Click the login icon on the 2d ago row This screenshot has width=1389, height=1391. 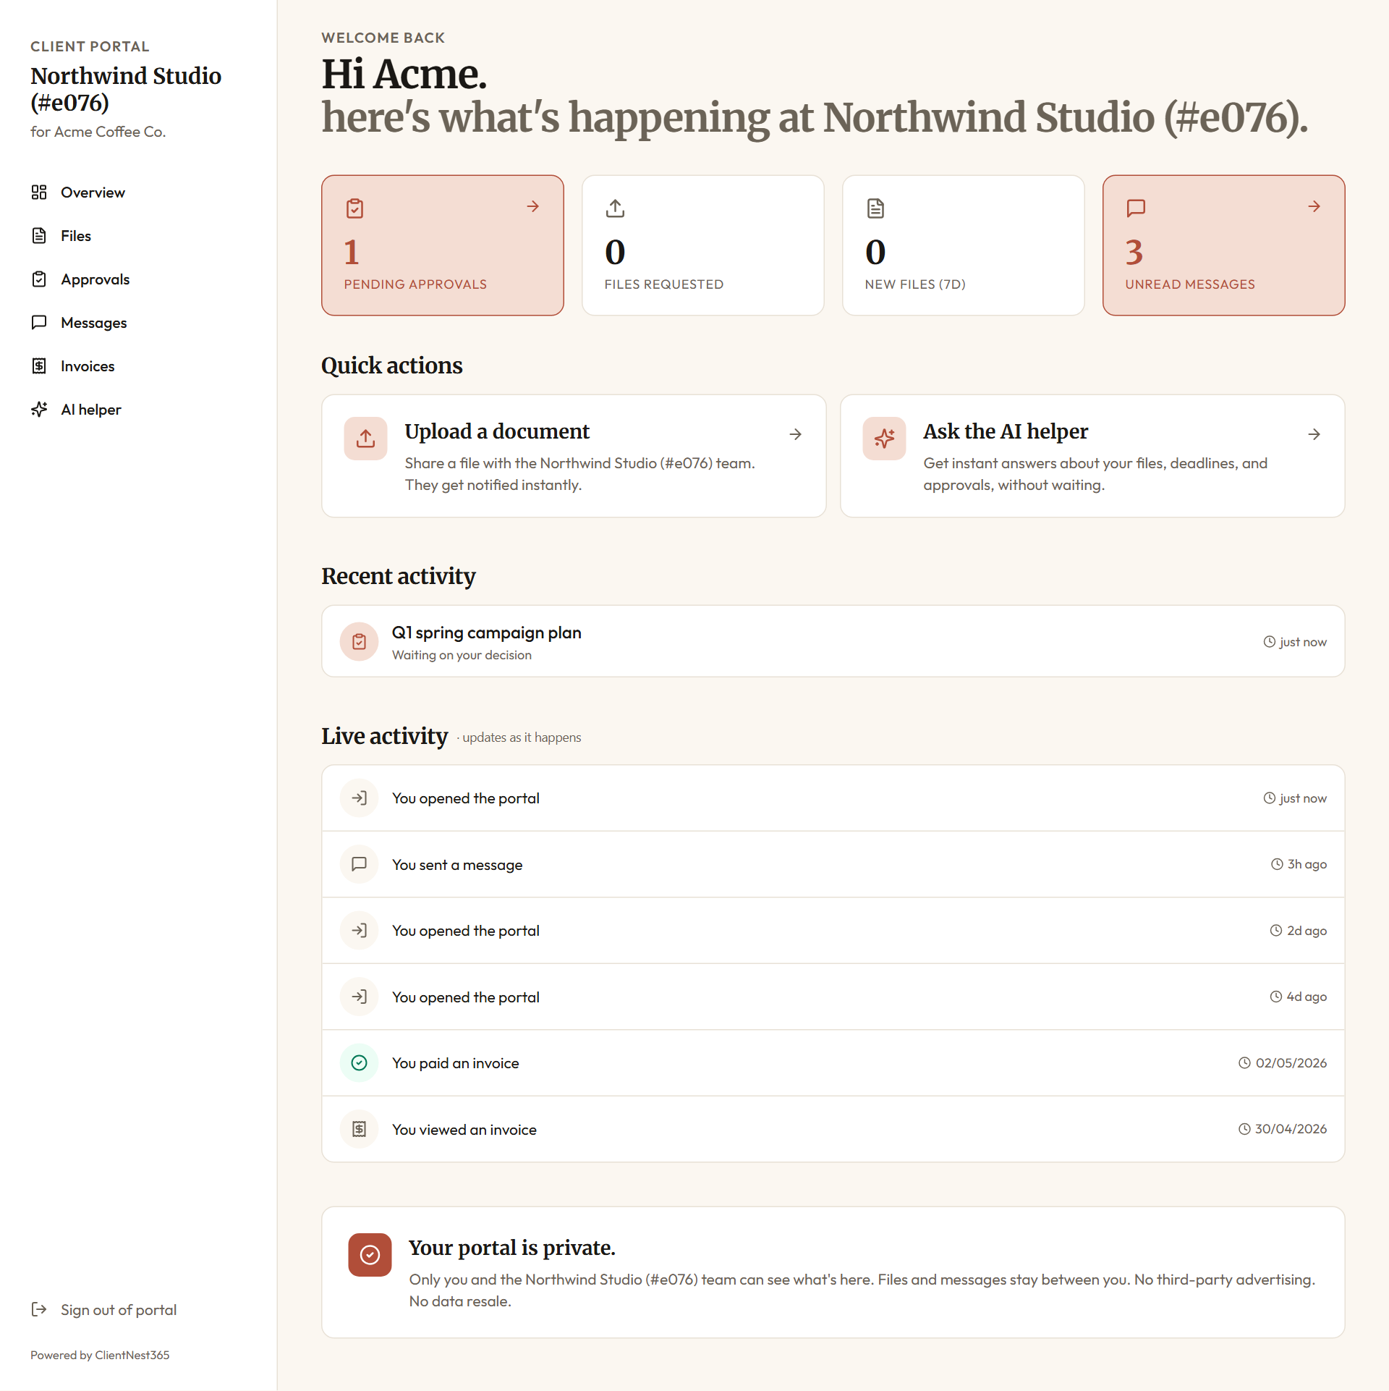(x=360, y=931)
